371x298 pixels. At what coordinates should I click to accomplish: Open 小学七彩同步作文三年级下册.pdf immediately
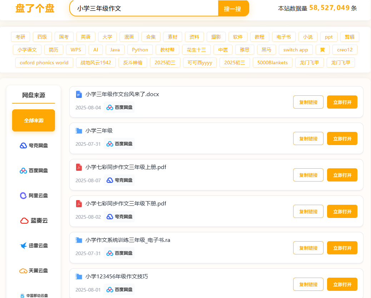(x=342, y=211)
